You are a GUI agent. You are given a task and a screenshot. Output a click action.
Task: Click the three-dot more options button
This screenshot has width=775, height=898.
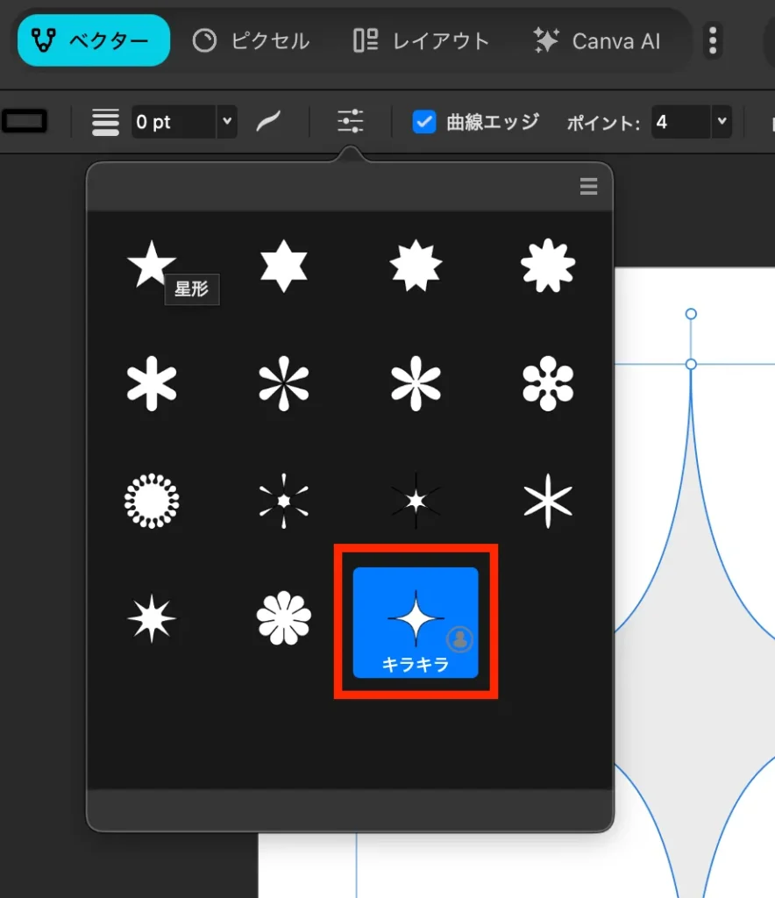(x=713, y=40)
